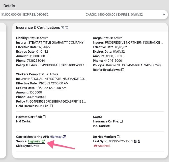Select Workers Comp Insurer NATIONAL INTERSTATE INSURANCE
169x162 pixels.
[x=57, y=79]
